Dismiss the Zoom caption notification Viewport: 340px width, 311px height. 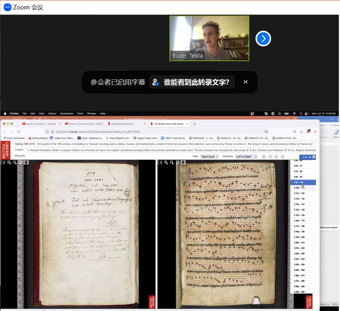click(x=246, y=82)
